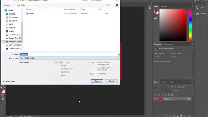The image size is (208, 117).
Task: Switch to the Channels tab
Action: (x=164, y=82)
